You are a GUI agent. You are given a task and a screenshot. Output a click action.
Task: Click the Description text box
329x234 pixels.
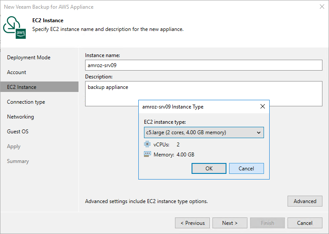[203, 94]
